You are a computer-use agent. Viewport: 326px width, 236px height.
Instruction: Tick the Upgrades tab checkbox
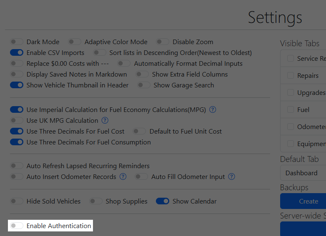pyautogui.click(x=291, y=93)
